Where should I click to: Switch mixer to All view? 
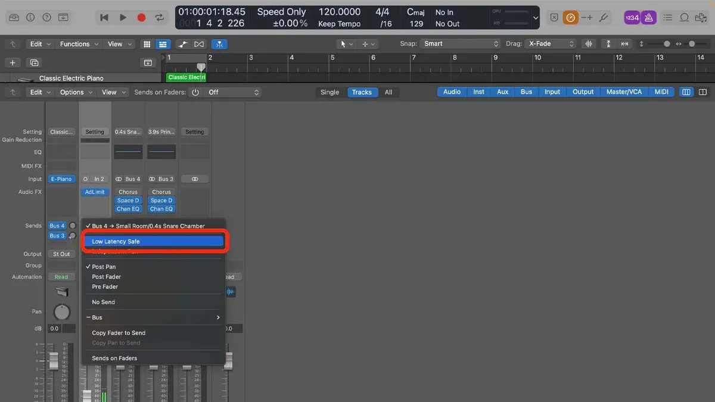pos(388,92)
